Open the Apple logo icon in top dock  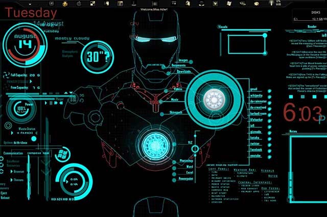coord(79,4)
